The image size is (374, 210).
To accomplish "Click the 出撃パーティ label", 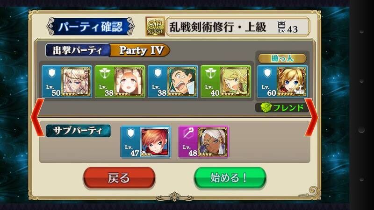I will point(78,50).
